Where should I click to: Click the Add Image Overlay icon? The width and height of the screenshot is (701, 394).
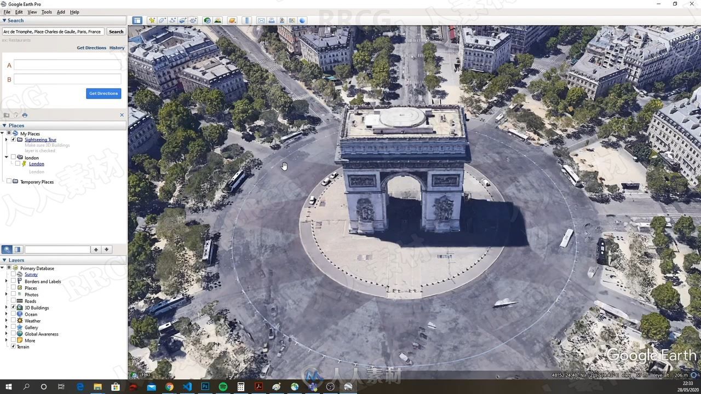click(183, 20)
